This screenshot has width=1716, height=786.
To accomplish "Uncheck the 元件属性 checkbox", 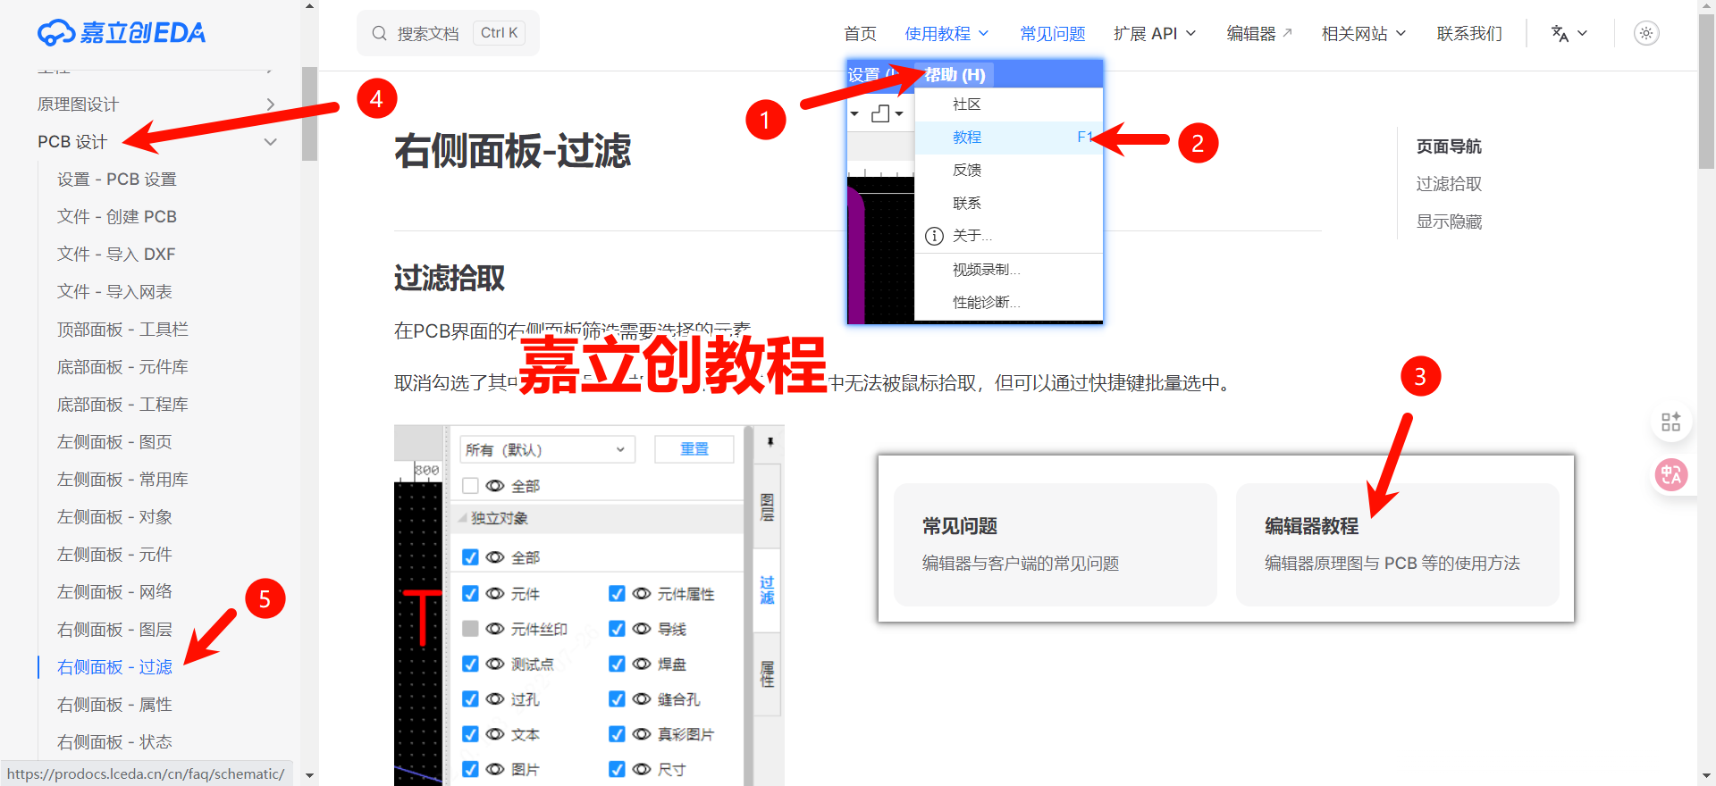I will click(617, 593).
